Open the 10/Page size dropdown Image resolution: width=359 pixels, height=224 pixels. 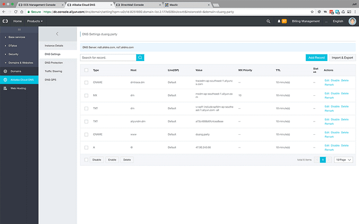tap(344, 160)
